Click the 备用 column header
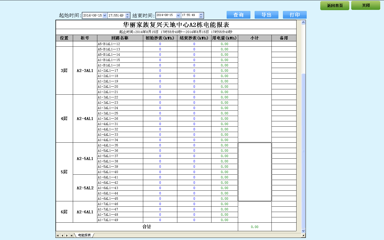Viewport: 384px width, 240px height. [x=284, y=38]
